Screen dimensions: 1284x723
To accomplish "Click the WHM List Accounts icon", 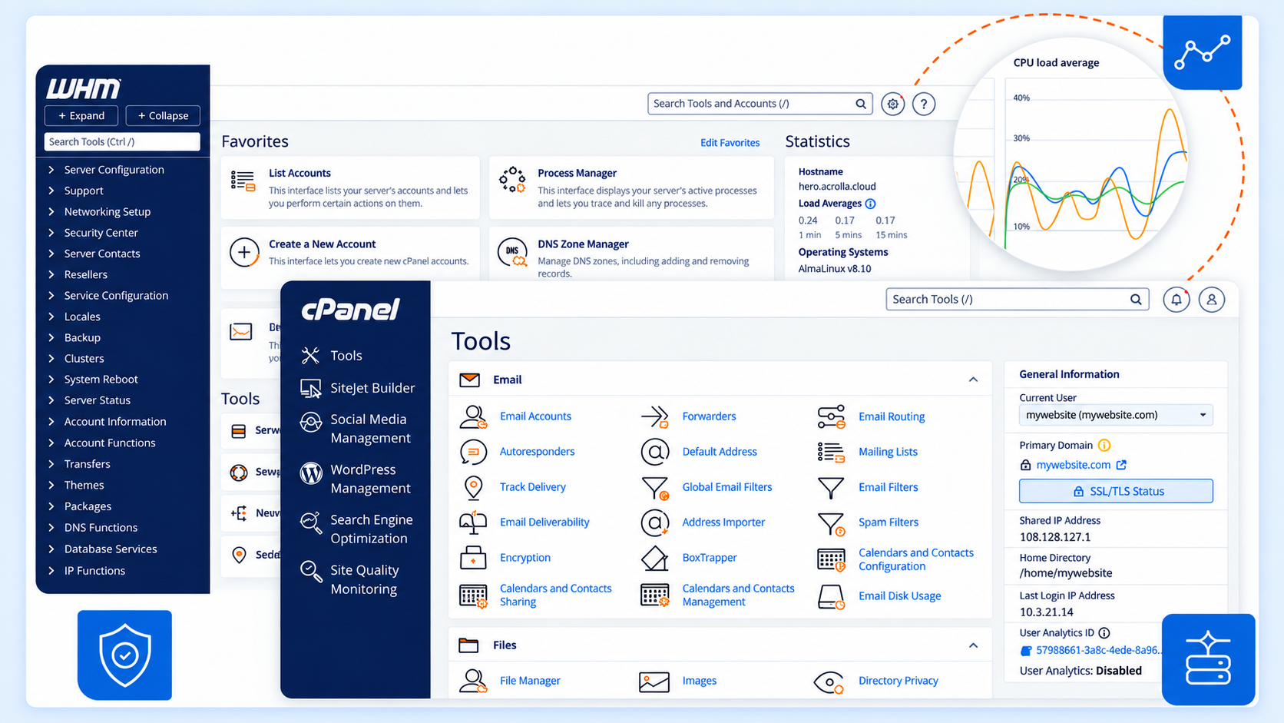I will (x=243, y=181).
